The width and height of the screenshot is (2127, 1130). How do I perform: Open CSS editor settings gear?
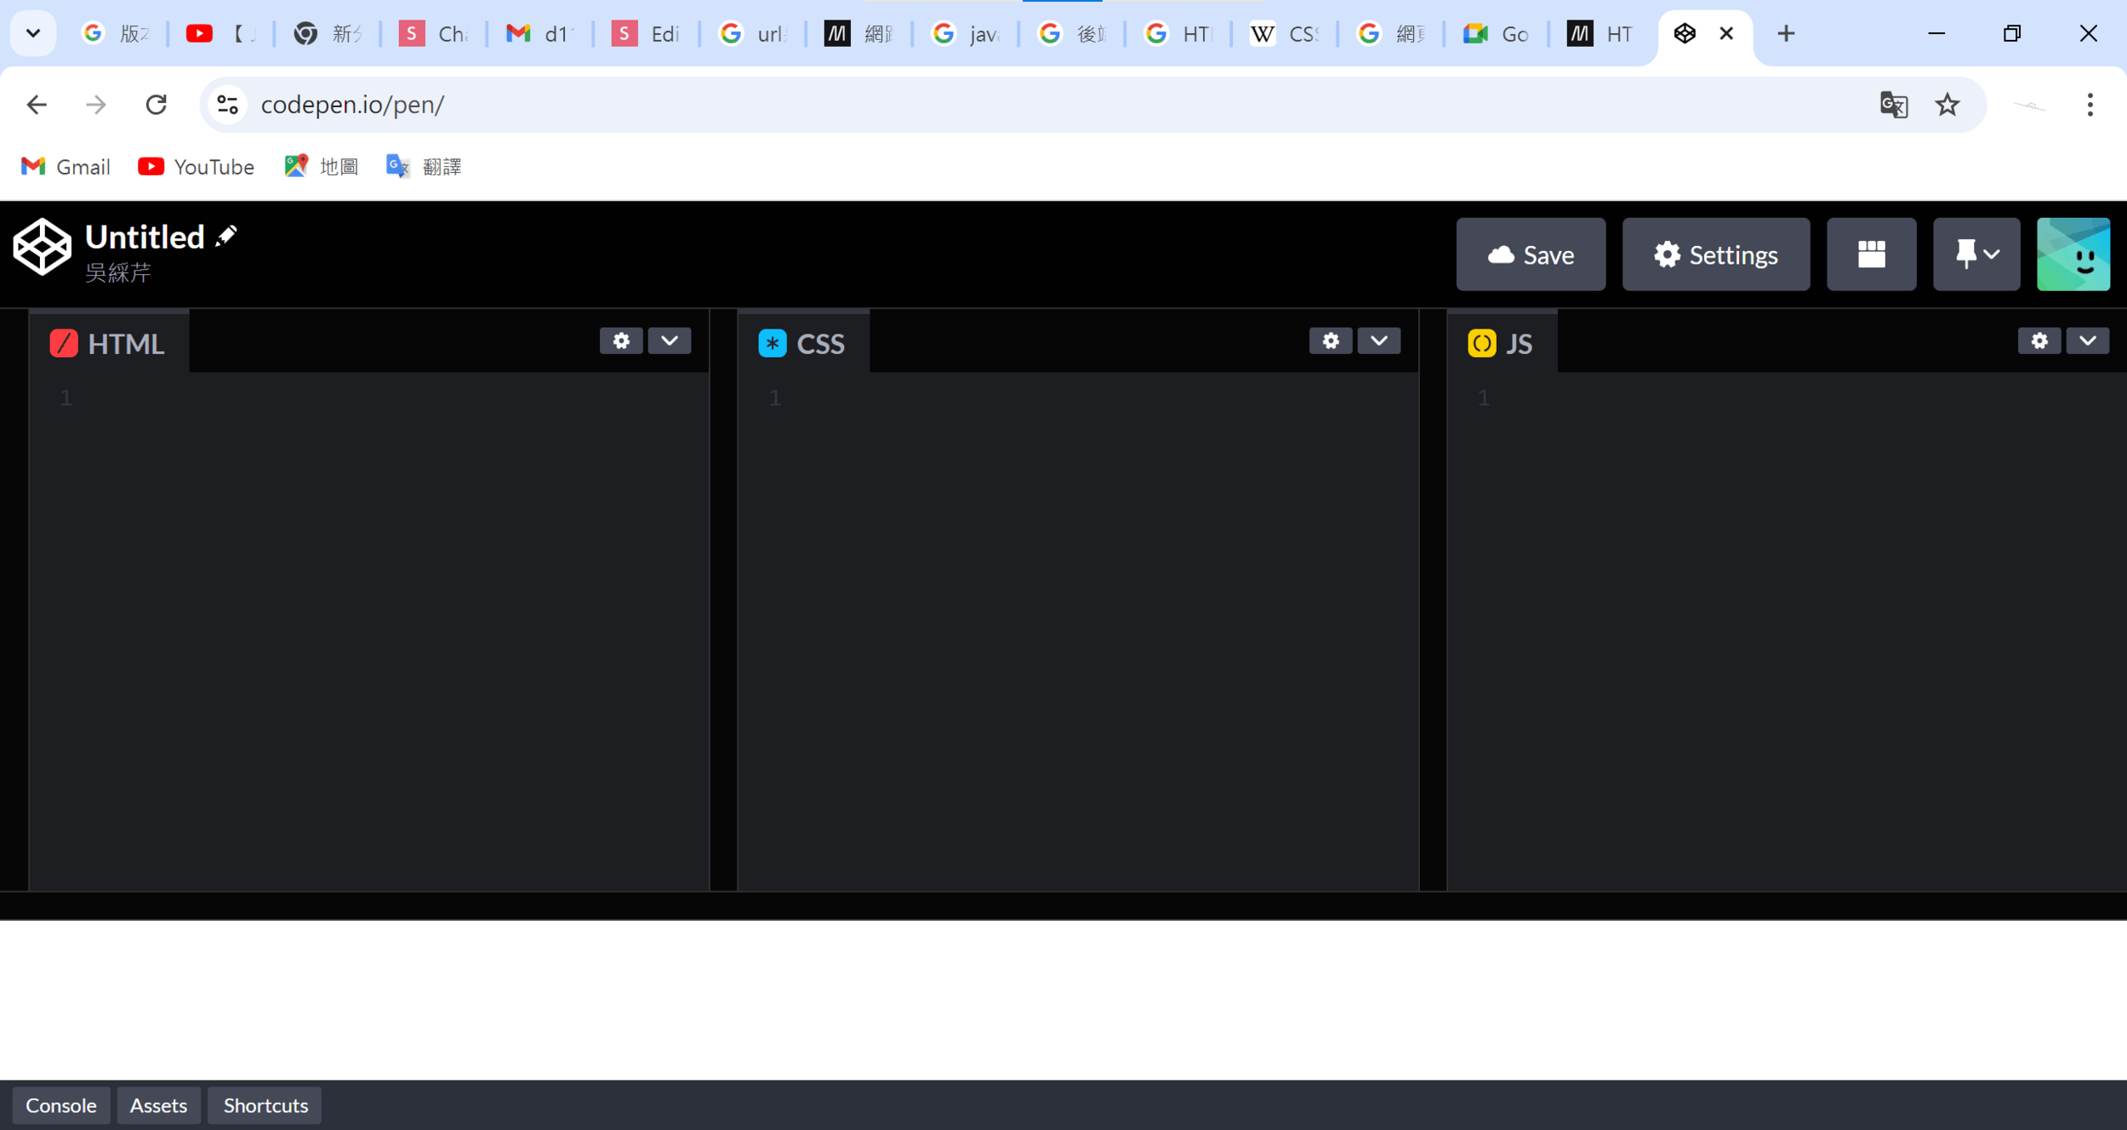click(1331, 341)
